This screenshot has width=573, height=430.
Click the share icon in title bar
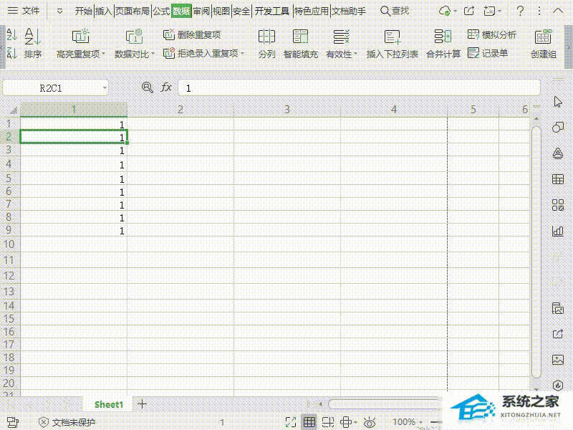469,11
